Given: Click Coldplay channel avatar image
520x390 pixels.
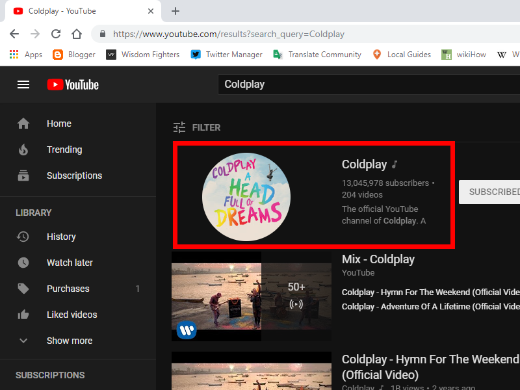Looking at the screenshot, I should pyautogui.click(x=246, y=197).
